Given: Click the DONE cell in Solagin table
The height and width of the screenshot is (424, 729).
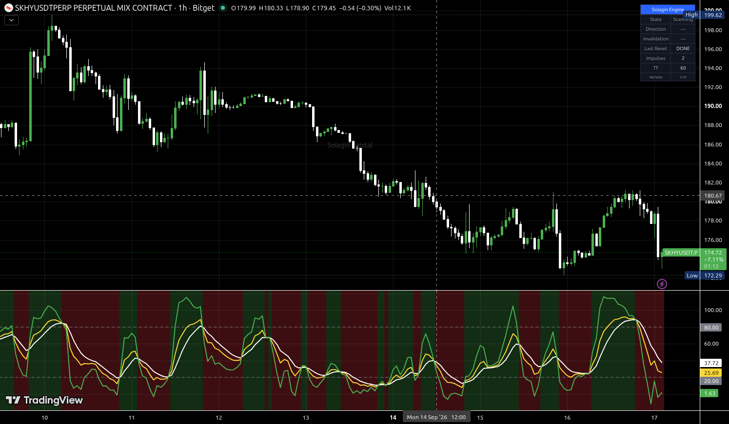Looking at the screenshot, I should point(683,49).
